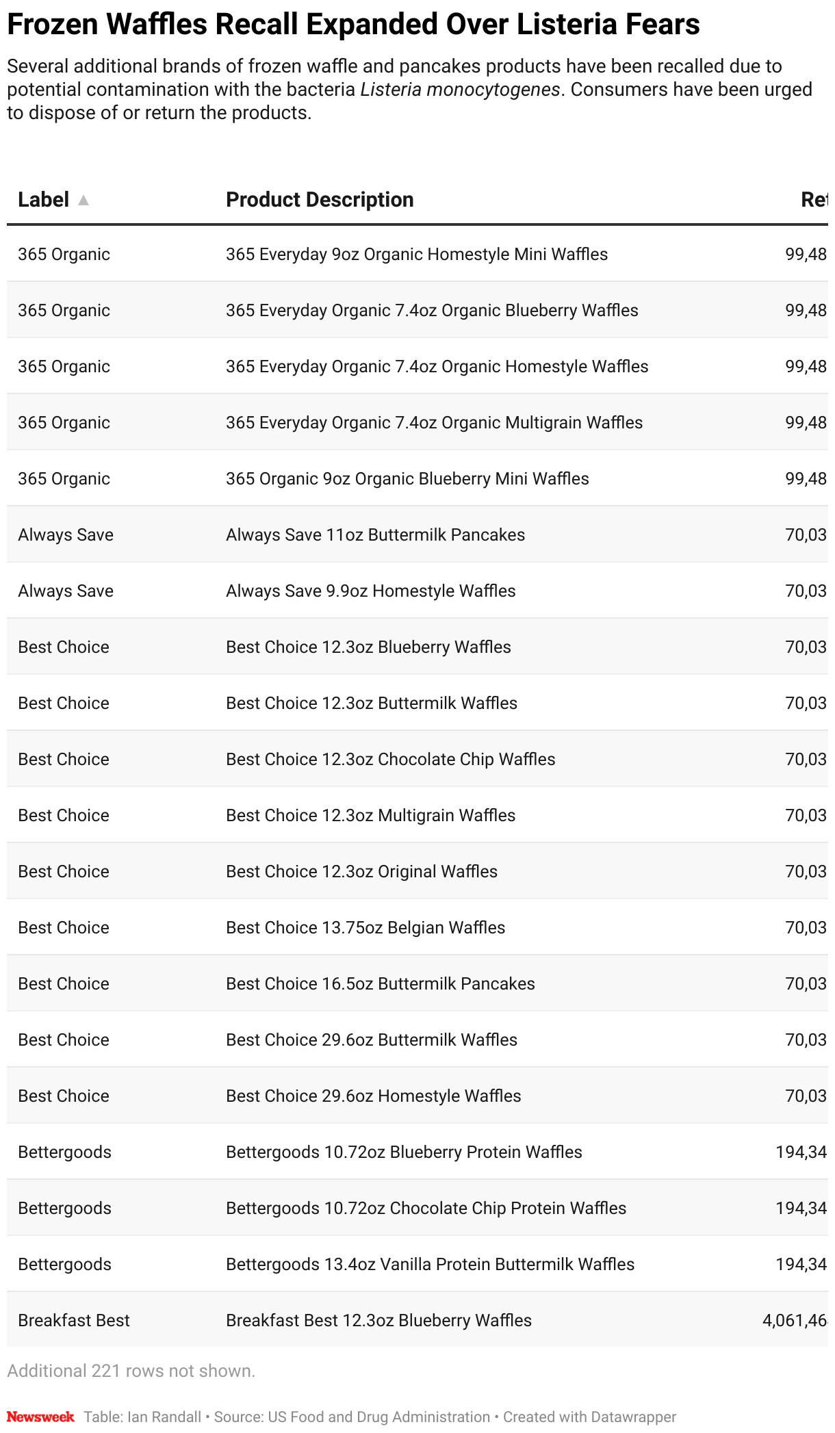
Task: Select the Breakfast Best 12.3oz Blueberry Waffles row
Action: coord(378,1320)
